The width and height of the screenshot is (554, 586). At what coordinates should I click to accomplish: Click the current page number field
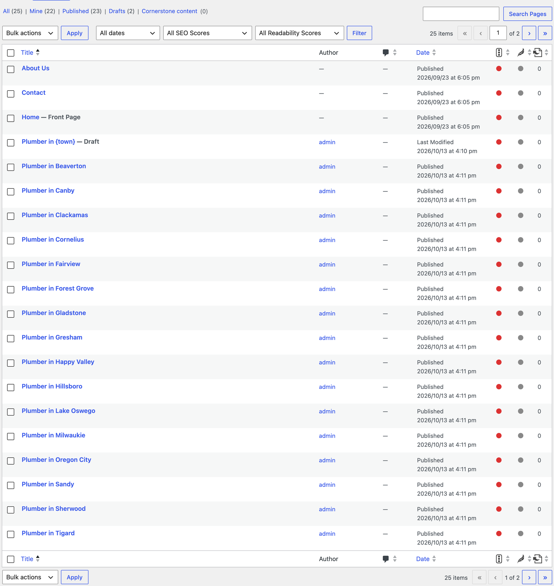point(498,33)
